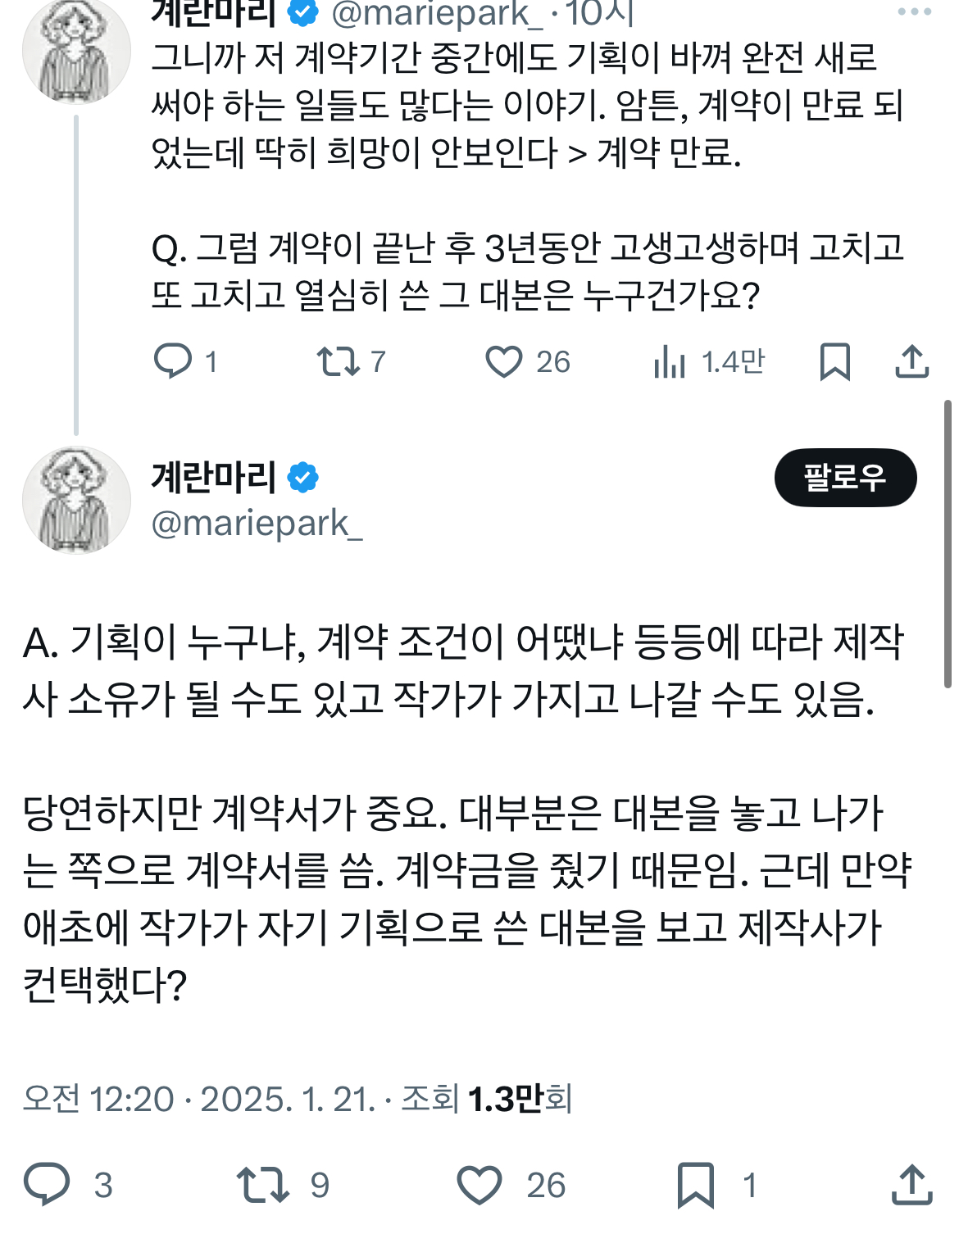Bookmark the main tweet
The width and height of the screenshot is (959, 1234).
pyautogui.click(x=696, y=1185)
